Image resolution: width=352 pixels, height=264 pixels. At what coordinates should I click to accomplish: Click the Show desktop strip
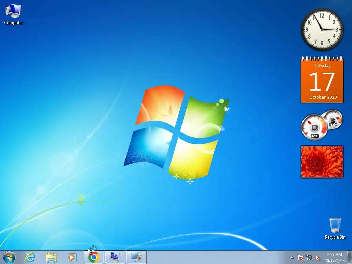pos(350,257)
